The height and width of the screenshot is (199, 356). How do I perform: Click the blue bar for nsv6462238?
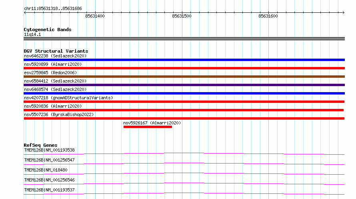point(184,60)
